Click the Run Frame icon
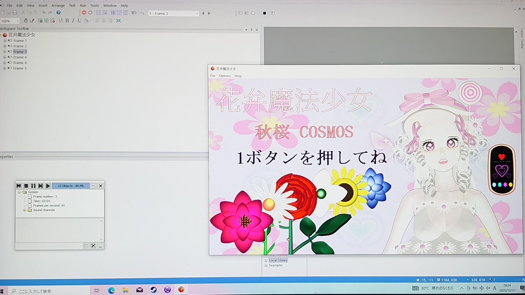The width and height of the screenshot is (525, 295). point(90,13)
